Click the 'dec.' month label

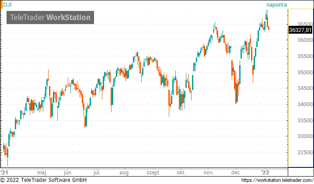pos(236,173)
